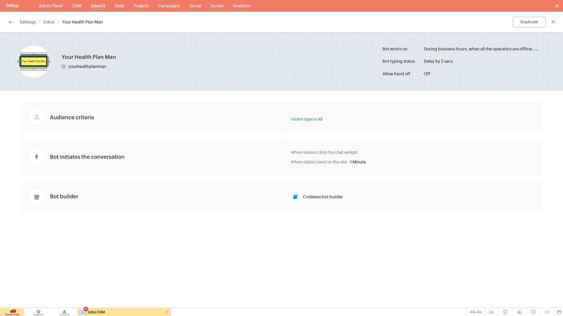The height and width of the screenshot is (316, 563).
Task: Close the Zoho CRM bottom tab
Action: [x=167, y=312]
